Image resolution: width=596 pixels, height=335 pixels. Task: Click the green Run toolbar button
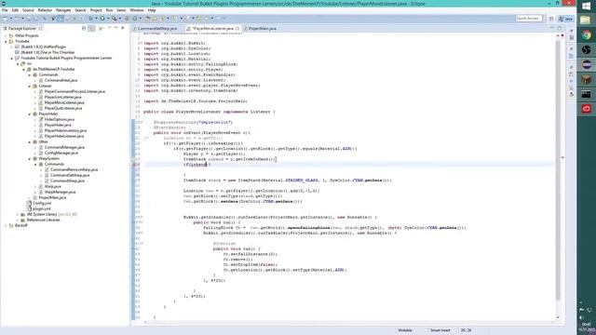point(102,19)
